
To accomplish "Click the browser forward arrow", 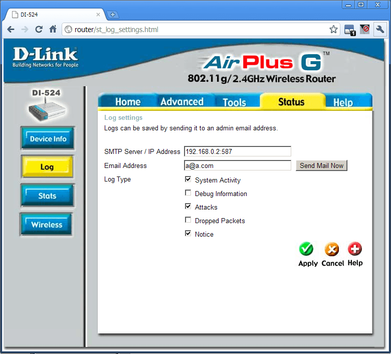I will click(25, 30).
